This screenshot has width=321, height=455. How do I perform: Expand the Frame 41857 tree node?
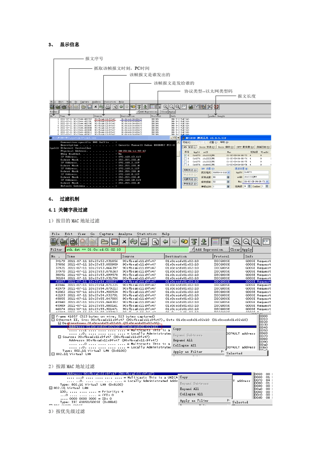pyautogui.click(x=53, y=317)
